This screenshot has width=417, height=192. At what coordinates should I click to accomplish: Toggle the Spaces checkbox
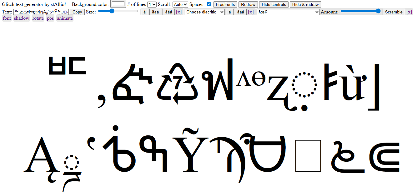pyautogui.click(x=209, y=4)
